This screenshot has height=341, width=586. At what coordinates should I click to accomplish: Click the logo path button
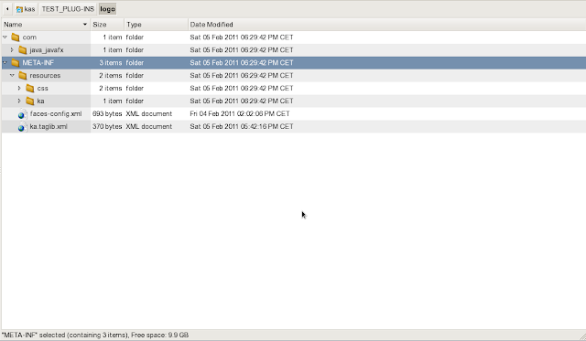108,9
